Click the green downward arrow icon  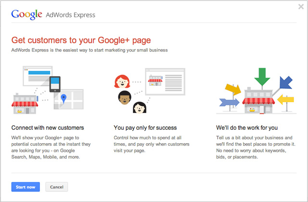coord(262,77)
